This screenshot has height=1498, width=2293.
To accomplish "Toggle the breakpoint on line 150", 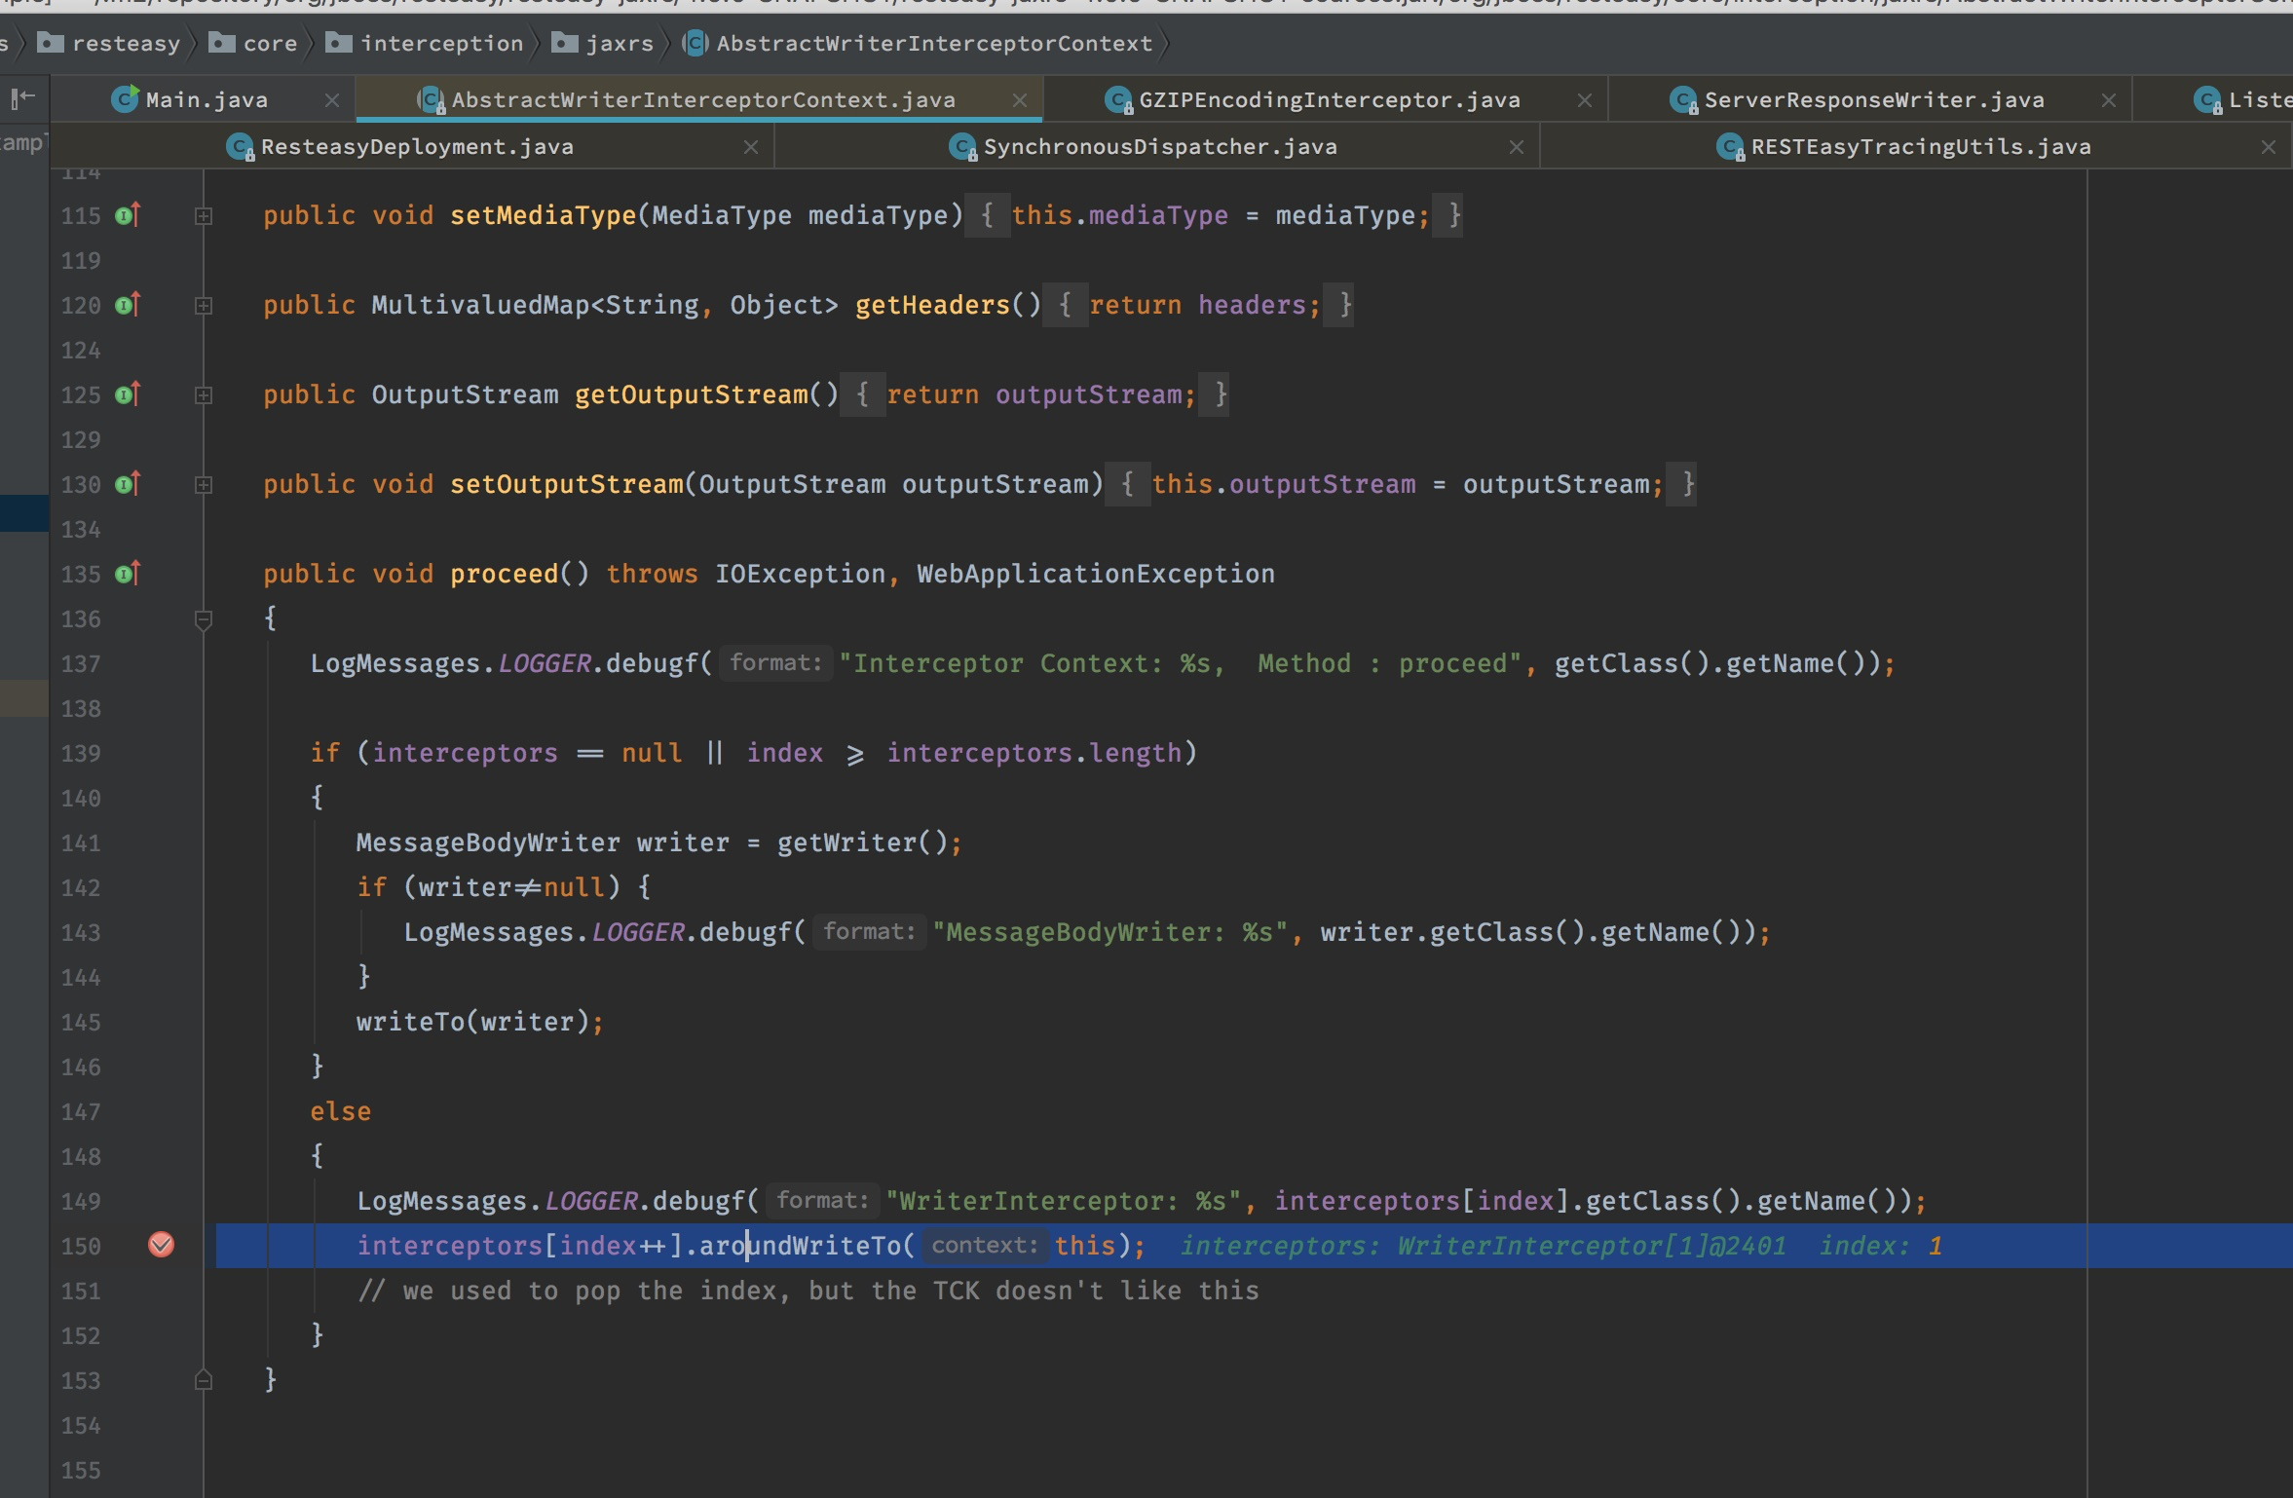I will [161, 1245].
